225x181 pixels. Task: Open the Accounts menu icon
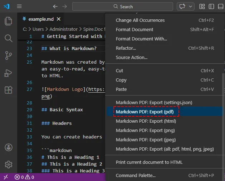tap(9, 147)
